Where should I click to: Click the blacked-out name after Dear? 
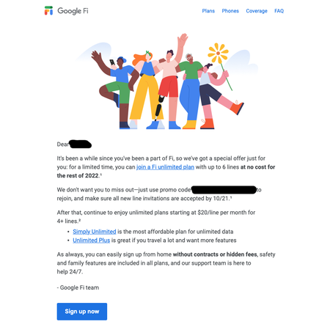point(81,144)
